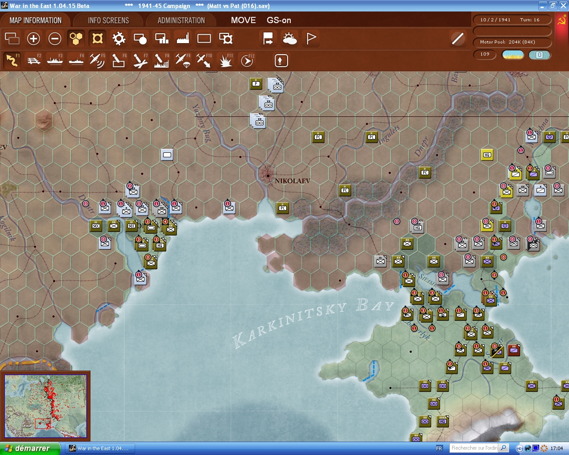The width and height of the screenshot is (569, 455).
Task: Click the blue pill showing 0
Action: (539, 55)
